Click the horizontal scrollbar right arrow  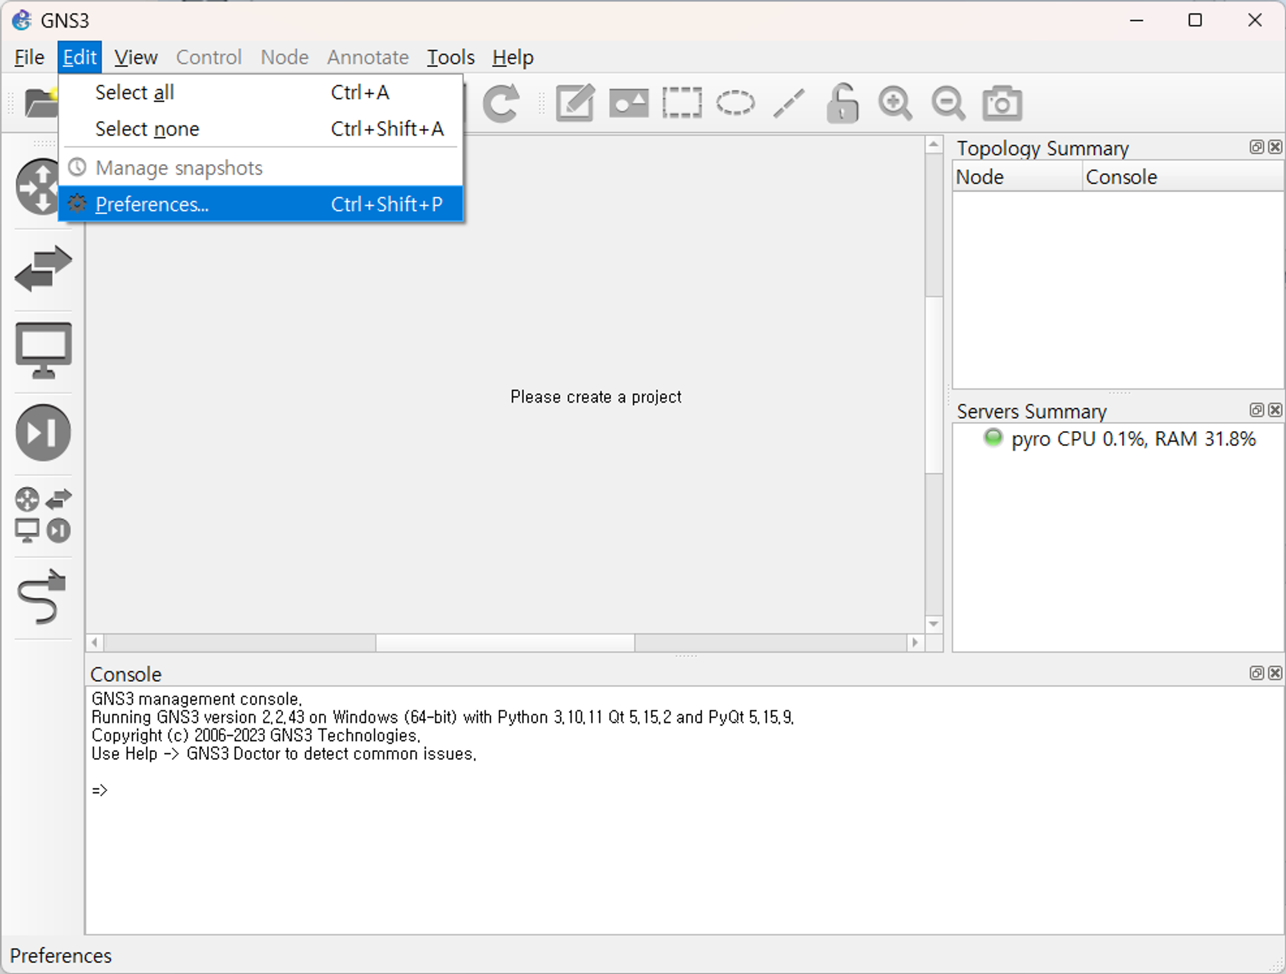pyautogui.click(x=915, y=643)
